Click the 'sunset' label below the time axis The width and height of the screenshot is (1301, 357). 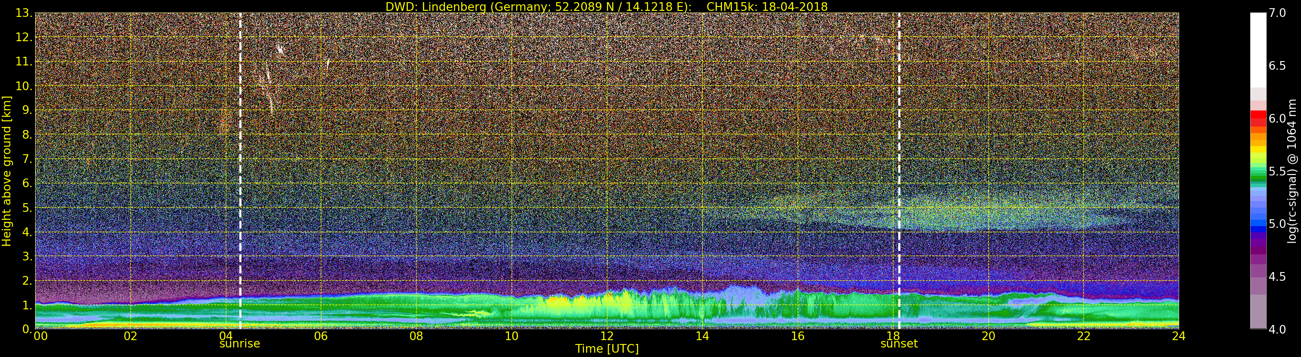coord(899,344)
